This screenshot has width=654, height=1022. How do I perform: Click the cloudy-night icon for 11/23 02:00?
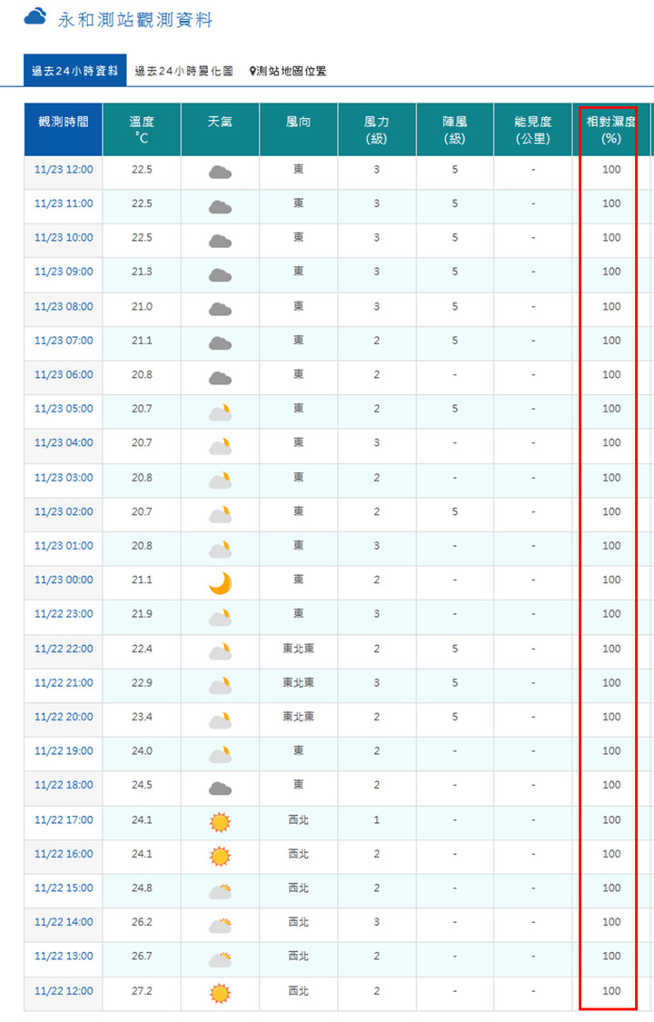tap(220, 514)
